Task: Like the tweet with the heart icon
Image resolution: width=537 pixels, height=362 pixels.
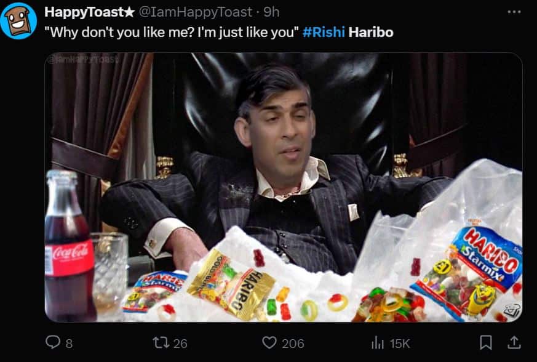Action: click(269, 342)
